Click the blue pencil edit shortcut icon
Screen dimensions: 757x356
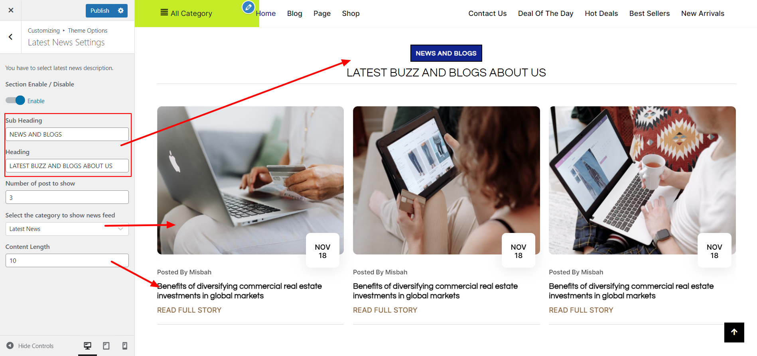pyautogui.click(x=248, y=7)
